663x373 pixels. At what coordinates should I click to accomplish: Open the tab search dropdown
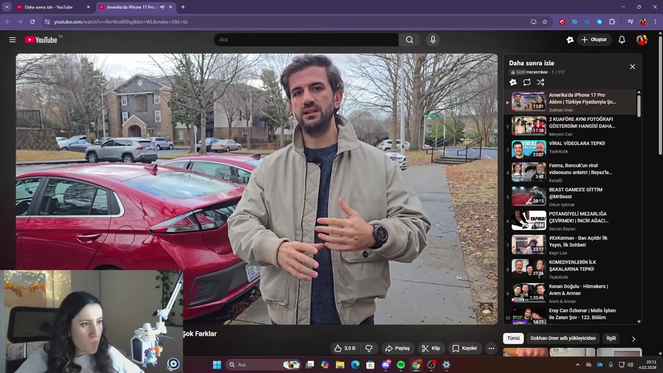(7, 7)
